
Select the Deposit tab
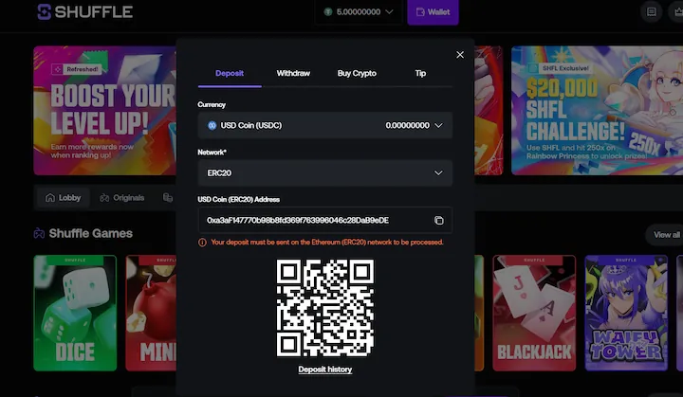[x=230, y=73]
